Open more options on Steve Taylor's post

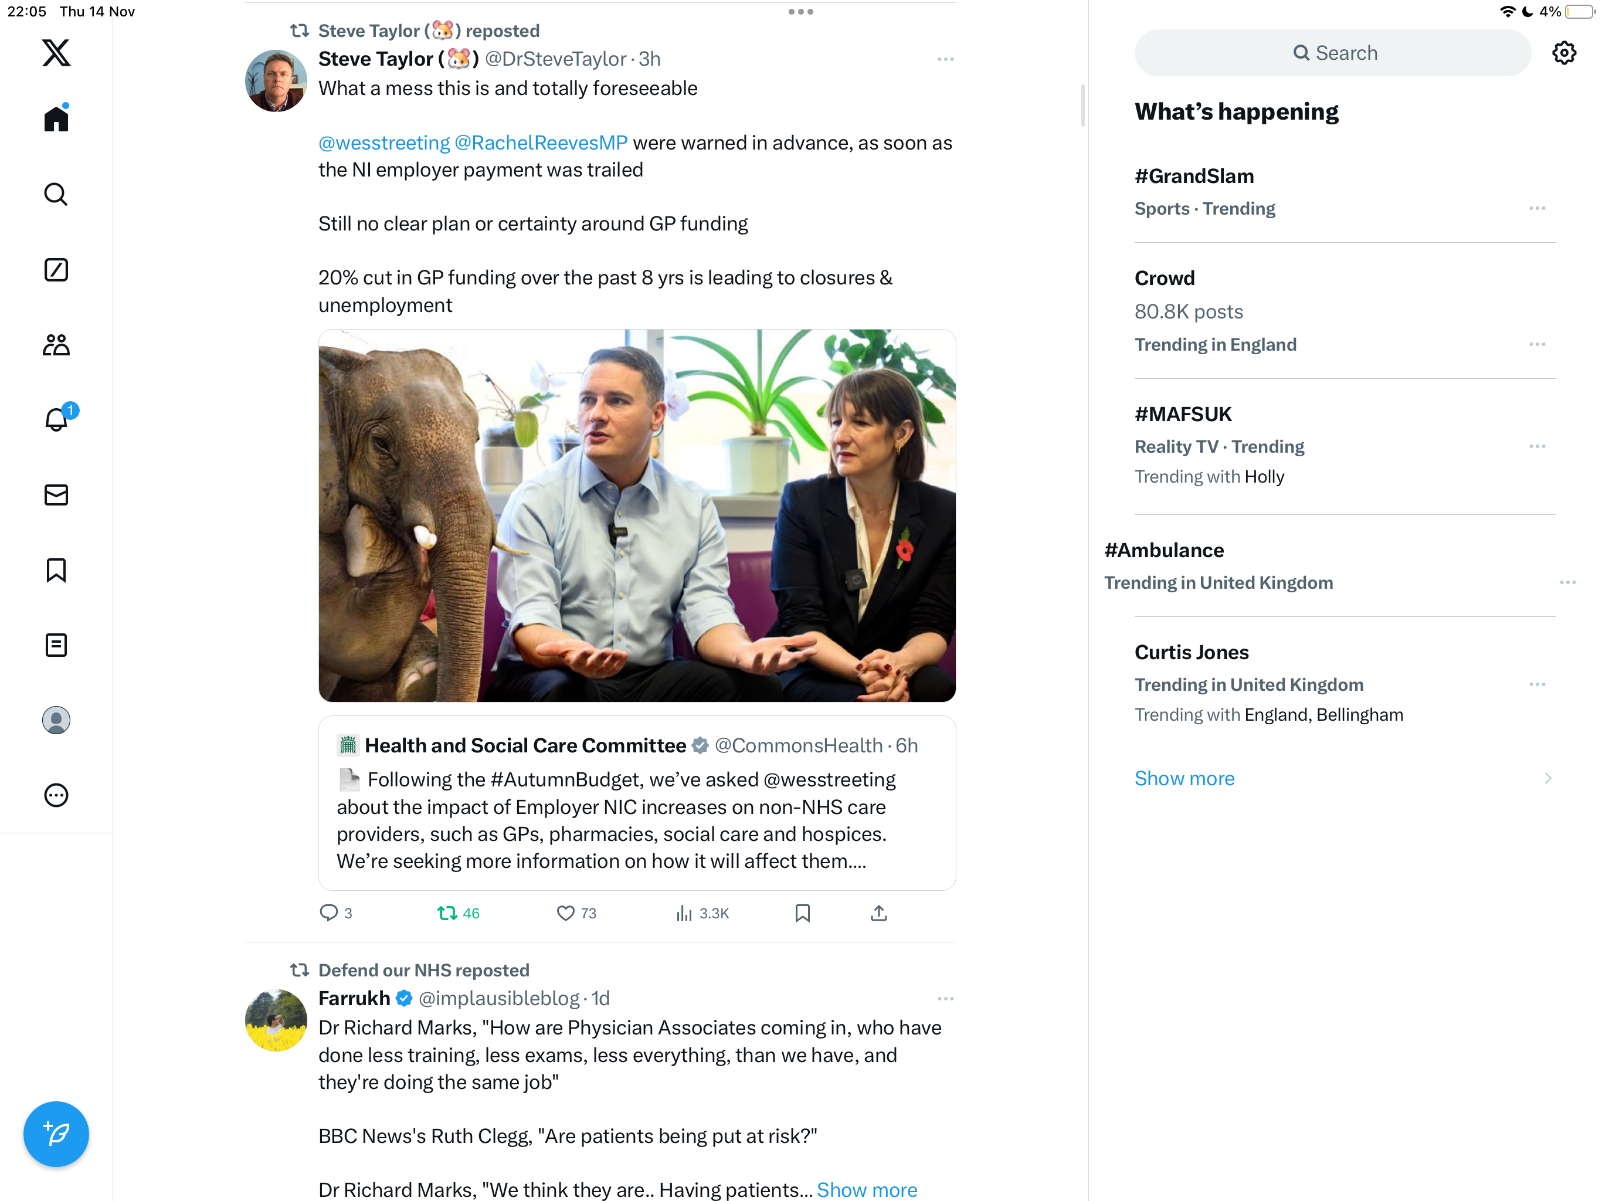[945, 59]
